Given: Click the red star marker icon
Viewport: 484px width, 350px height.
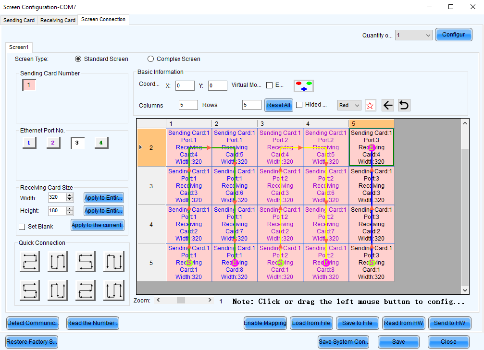Looking at the screenshot, I should [x=370, y=106].
